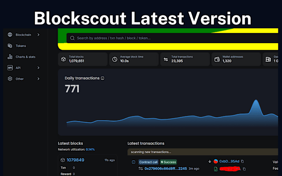Click the Average block time 10.0s value
This screenshot has width=282, height=176.
click(124, 61)
